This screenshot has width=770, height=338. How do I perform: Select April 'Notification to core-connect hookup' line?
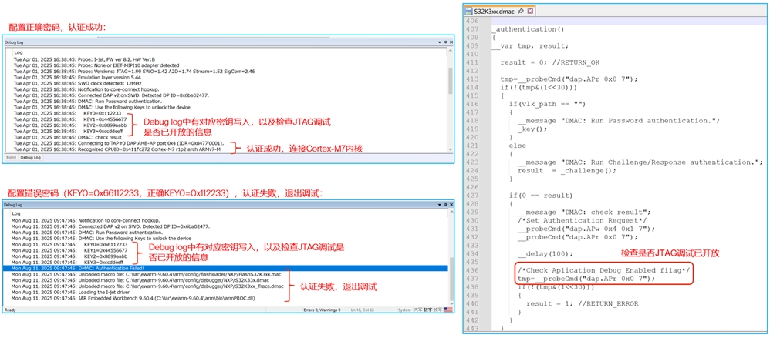86,89
